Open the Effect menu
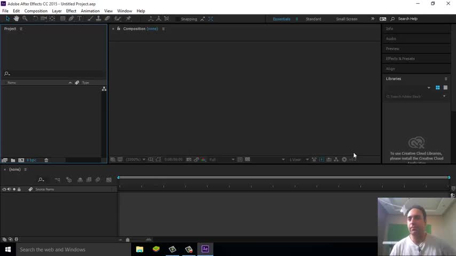The width and height of the screenshot is (456, 256). tap(71, 11)
